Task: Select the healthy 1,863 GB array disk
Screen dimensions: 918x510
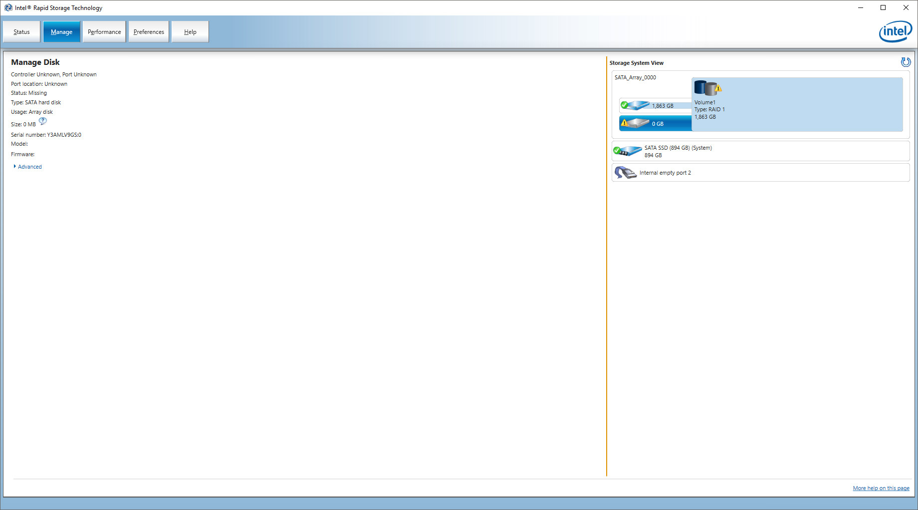Action: click(x=656, y=105)
